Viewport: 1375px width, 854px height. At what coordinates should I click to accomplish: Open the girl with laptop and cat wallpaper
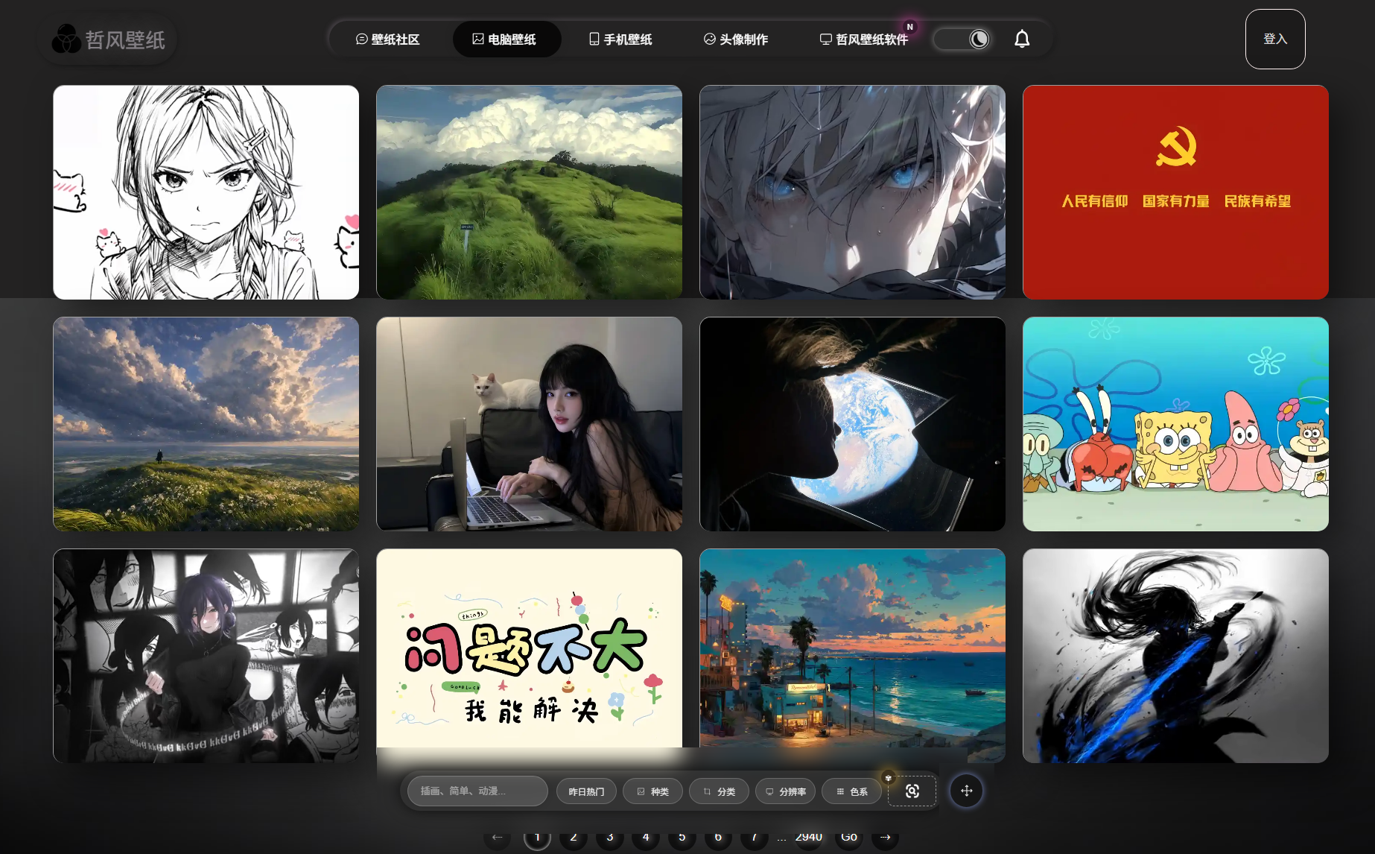click(x=530, y=424)
